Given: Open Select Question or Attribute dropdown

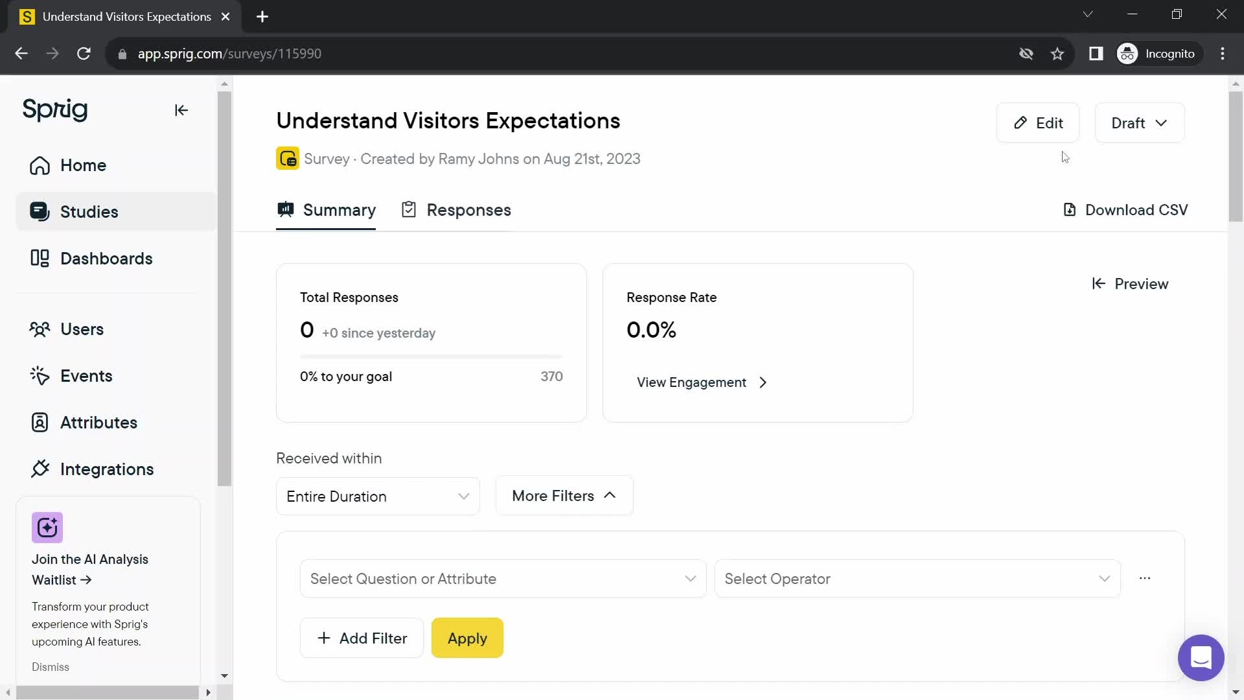Looking at the screenshot, I should [x=503, y=579].
